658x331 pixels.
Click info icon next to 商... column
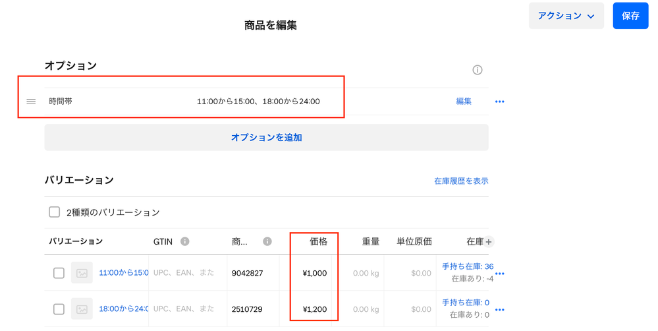(267, 241)
